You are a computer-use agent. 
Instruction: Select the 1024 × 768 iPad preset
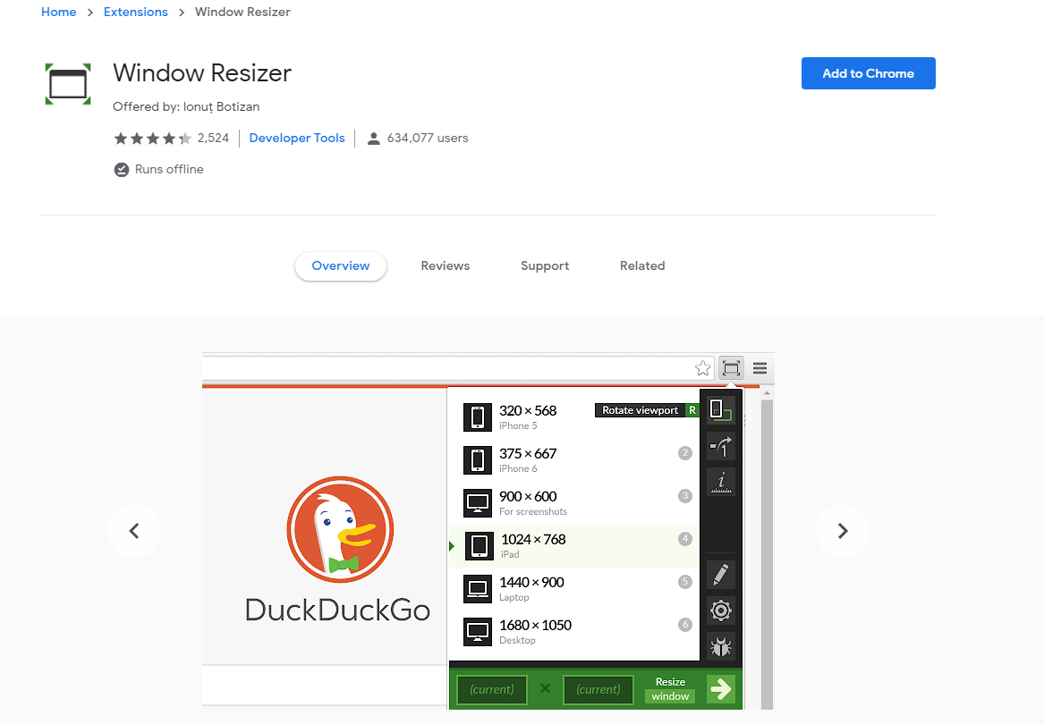pos(573,545)
